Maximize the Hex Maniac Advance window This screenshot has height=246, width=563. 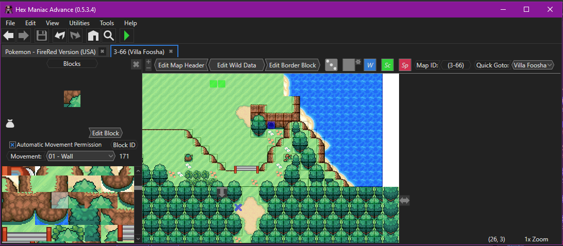click(526, 9)
